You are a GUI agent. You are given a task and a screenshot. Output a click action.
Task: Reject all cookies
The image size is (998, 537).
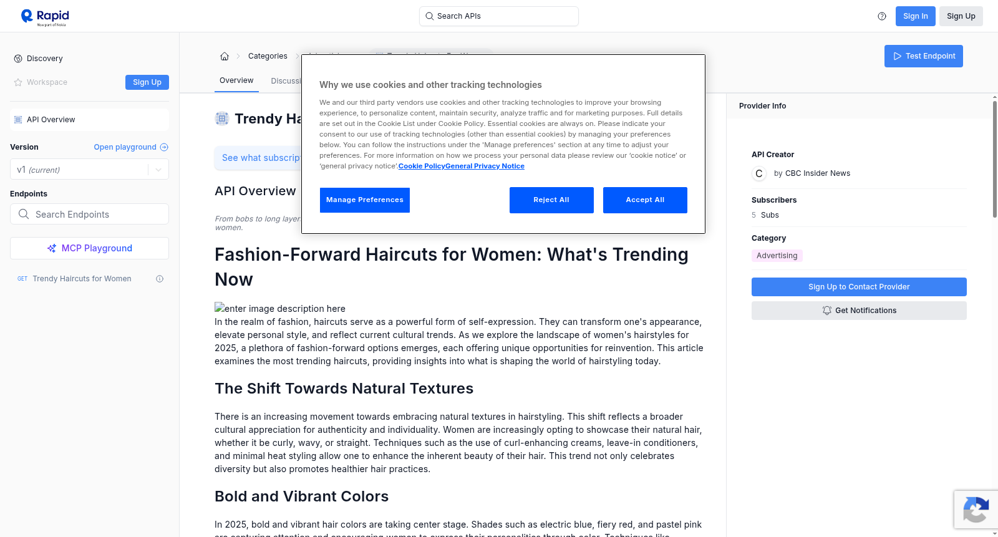pos(551,200)
